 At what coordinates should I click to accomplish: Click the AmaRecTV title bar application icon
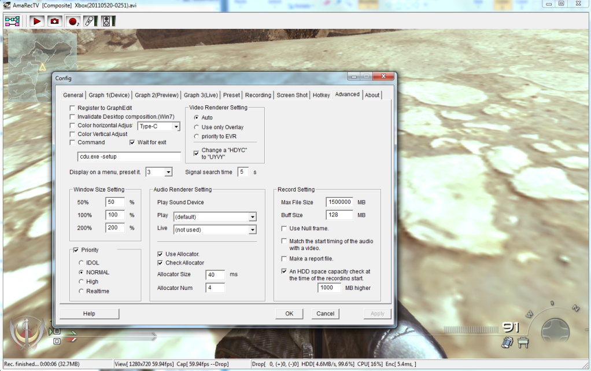point(7,5)
